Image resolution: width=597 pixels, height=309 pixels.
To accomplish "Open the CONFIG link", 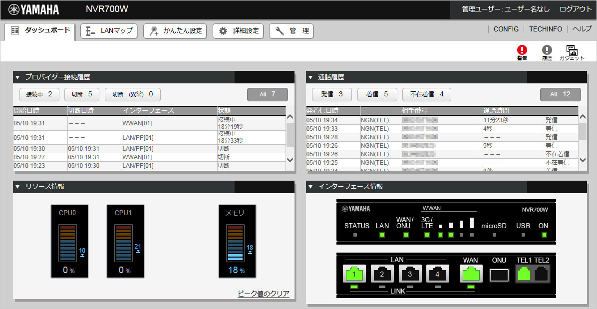I will click(506, 29).
